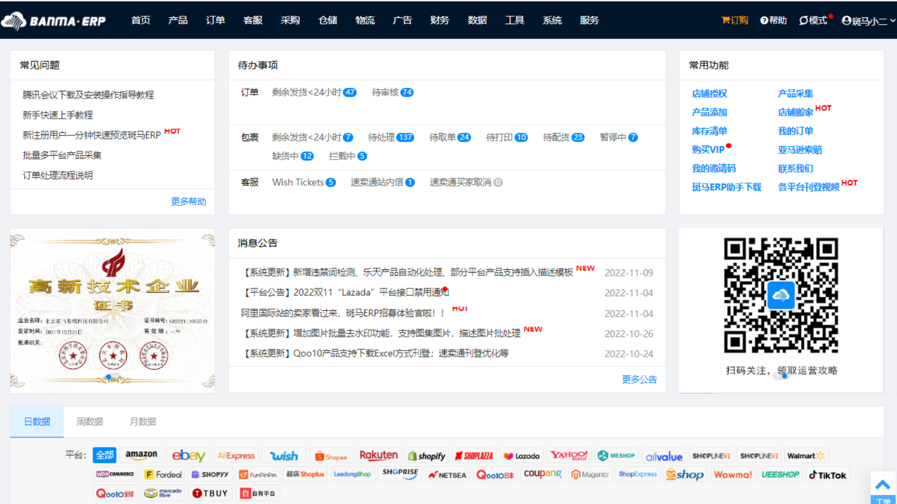
Task: Select the TikTok platform logo
Action: point(827,475)
